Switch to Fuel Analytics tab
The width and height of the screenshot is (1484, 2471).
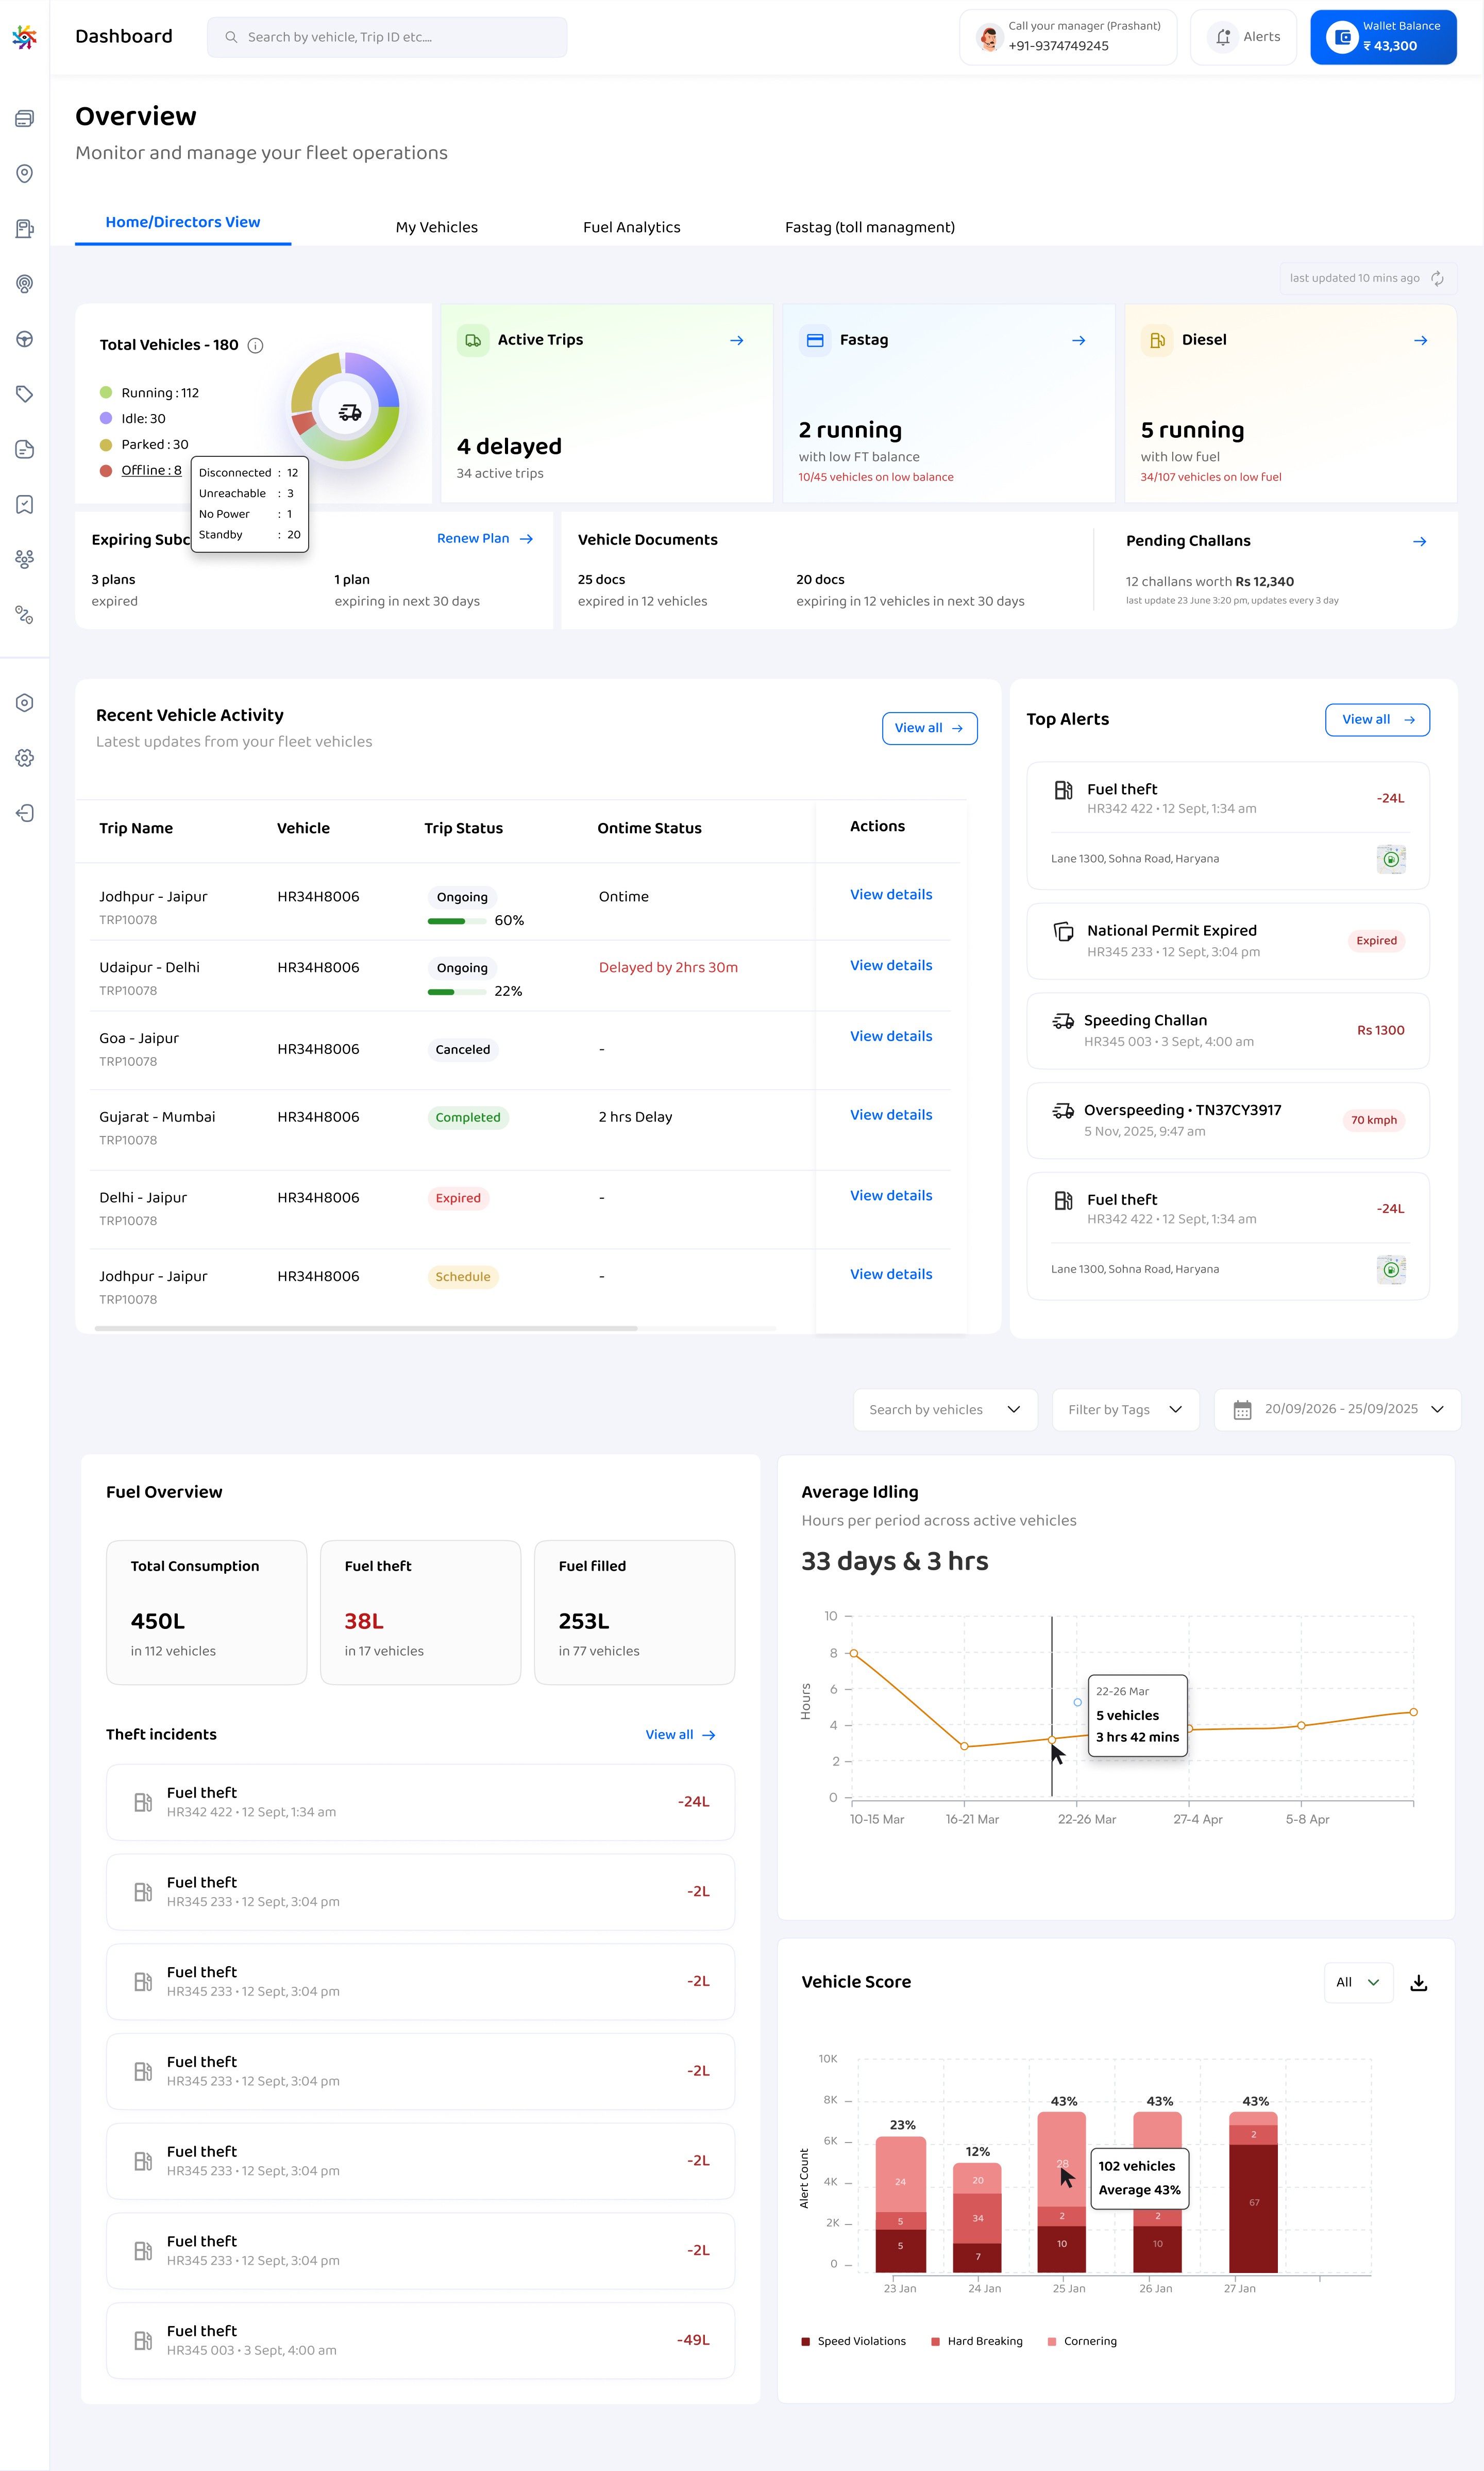click(632, 227)
